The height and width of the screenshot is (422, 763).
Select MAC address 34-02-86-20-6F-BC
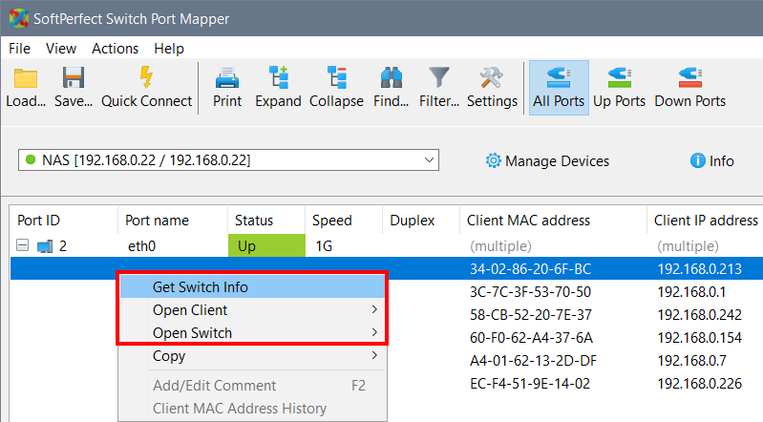pyautogui.click(x=530, y=269)
